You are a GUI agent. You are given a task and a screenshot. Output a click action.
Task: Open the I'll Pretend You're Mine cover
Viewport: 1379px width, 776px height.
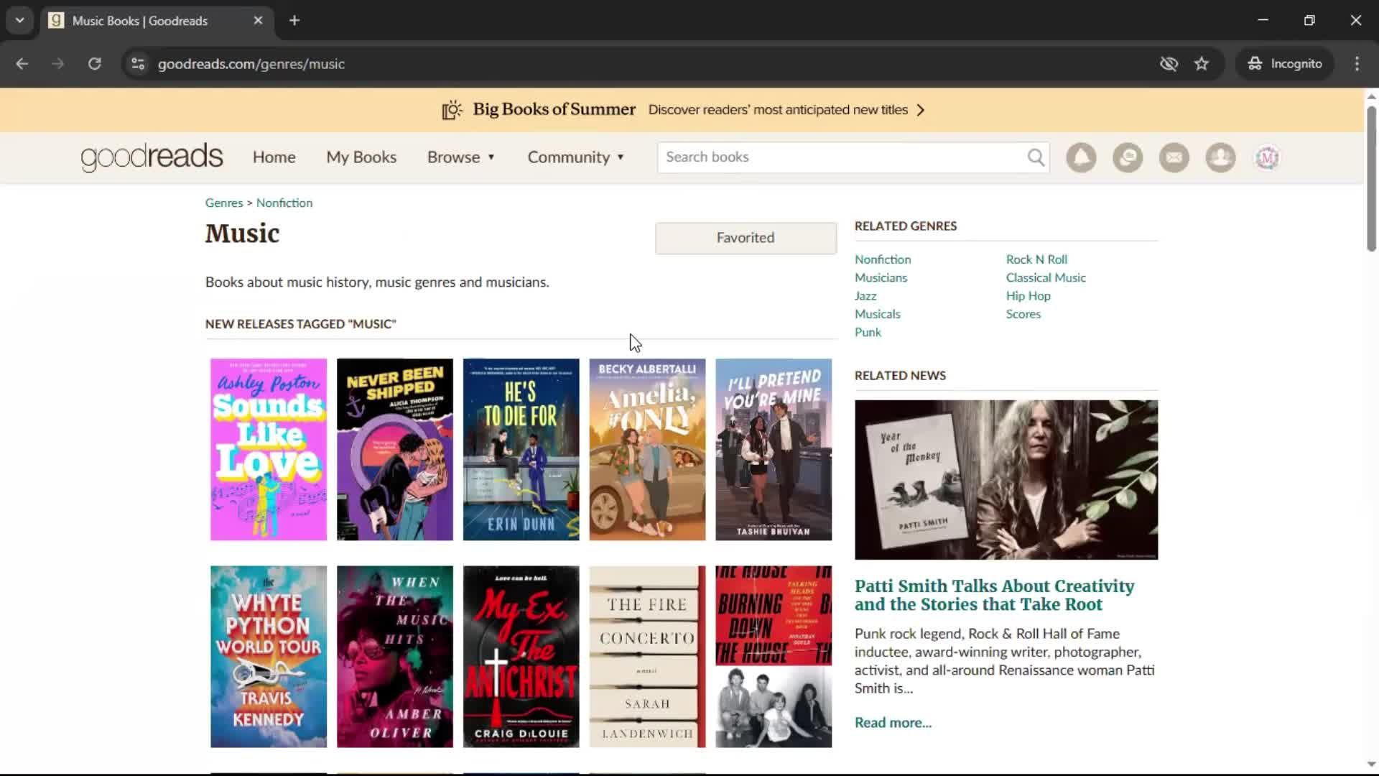click(774, 450)
